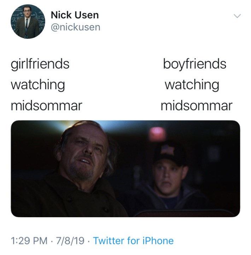Screen dimensions: 251x255
Task: Click midsommar under the boyfriends column
Action: coord(197,106)
